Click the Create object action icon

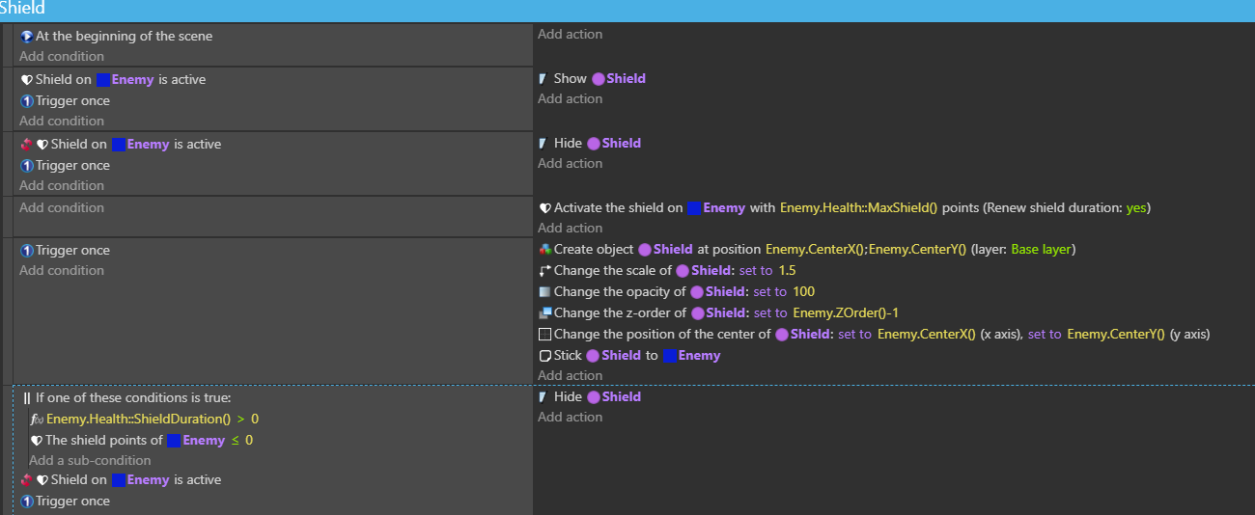tap(545, 249)
